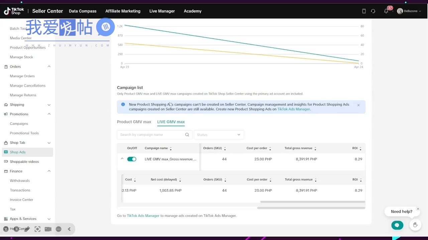Go to Manage Cancellations
The height and width of the screenshot is (240, 428).
pyautogui.click(x=28, y=86)
